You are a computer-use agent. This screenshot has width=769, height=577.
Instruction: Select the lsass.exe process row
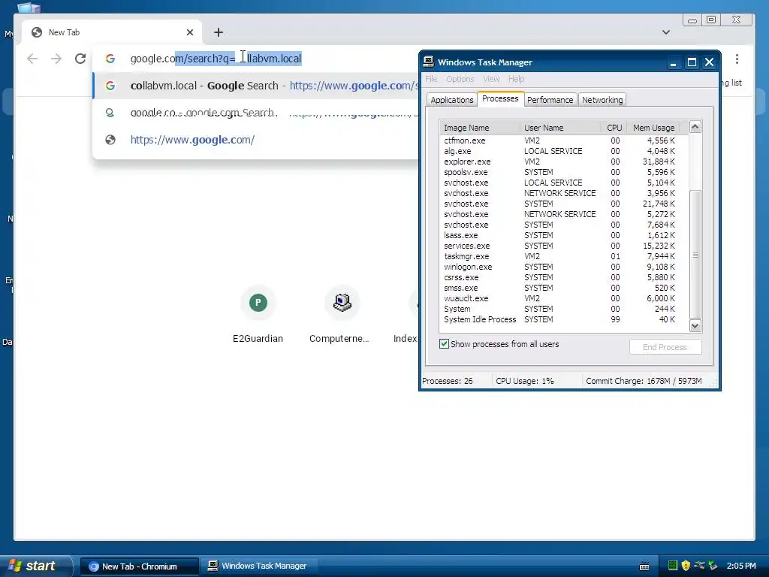[x=559, y=235]
